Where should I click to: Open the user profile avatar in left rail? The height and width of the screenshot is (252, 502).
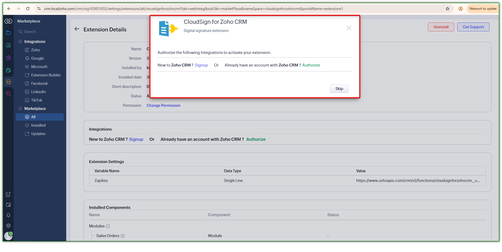(8, 236)
